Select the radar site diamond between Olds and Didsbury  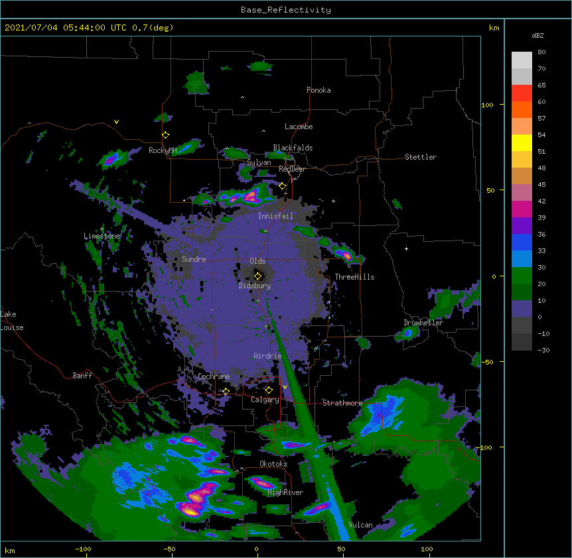258,276
